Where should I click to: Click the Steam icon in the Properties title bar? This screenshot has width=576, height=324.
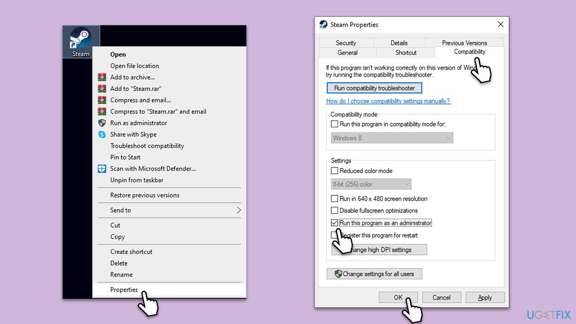(x=324, y=24)
